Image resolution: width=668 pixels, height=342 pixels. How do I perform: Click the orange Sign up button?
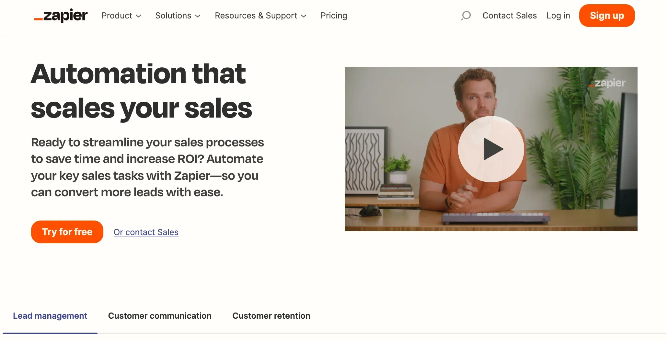click(x=607, y=16)
